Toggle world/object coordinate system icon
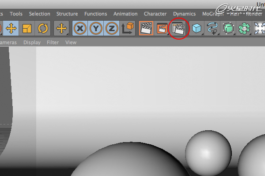The width and height of the screenshot is (265, 176). click(x=128, y=29)
